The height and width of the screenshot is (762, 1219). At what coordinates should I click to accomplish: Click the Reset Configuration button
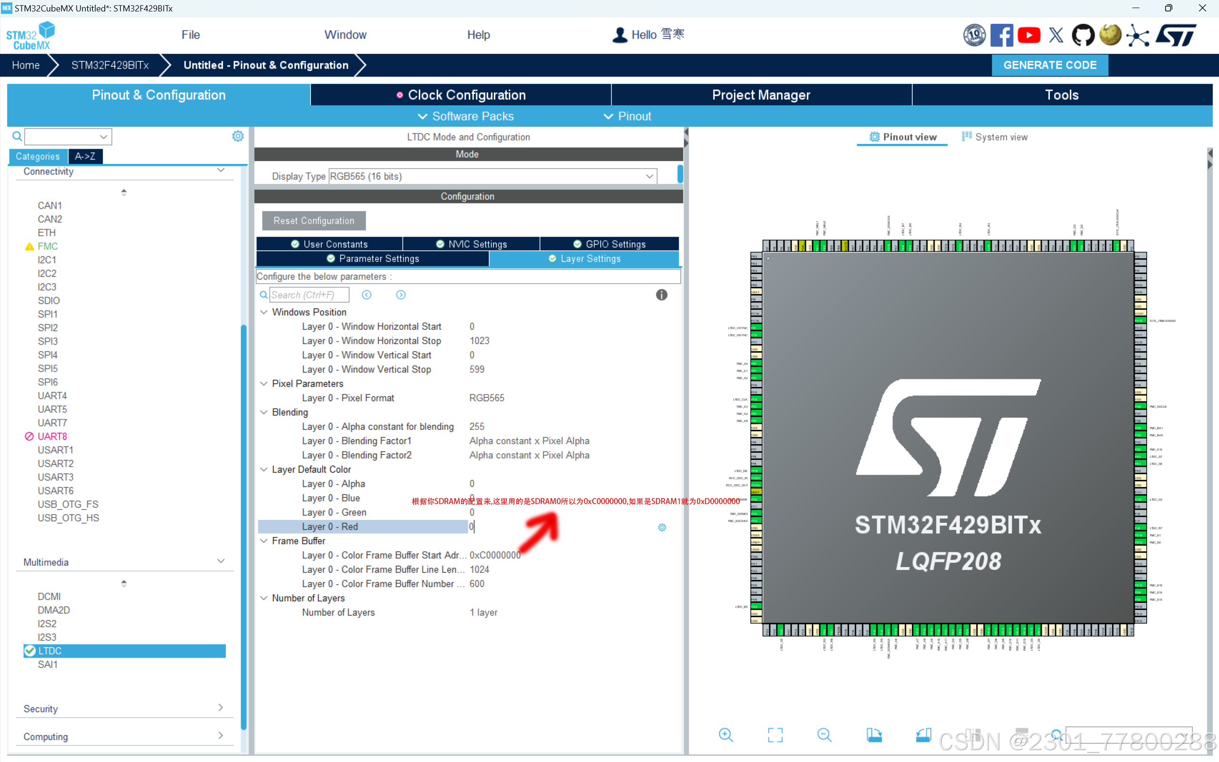[313, 221]
